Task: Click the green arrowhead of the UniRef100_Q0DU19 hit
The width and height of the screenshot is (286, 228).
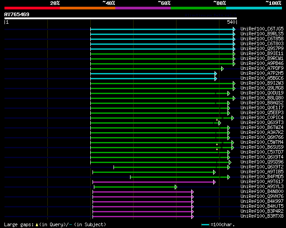Action: click(x=229, y=94)
